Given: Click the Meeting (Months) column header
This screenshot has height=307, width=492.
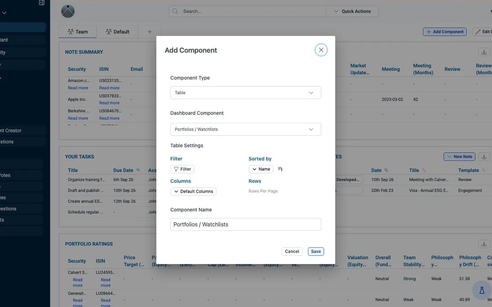Looking at the screenshot, I should pos(423,69).
